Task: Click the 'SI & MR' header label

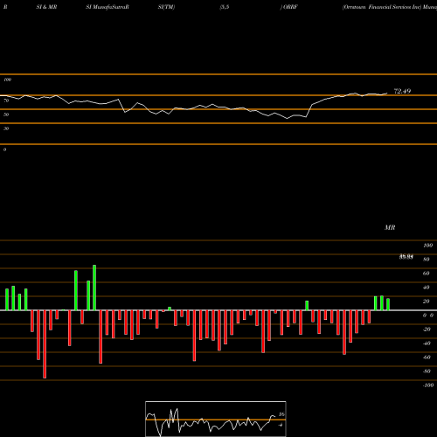Action: click(x=46, y=7)
